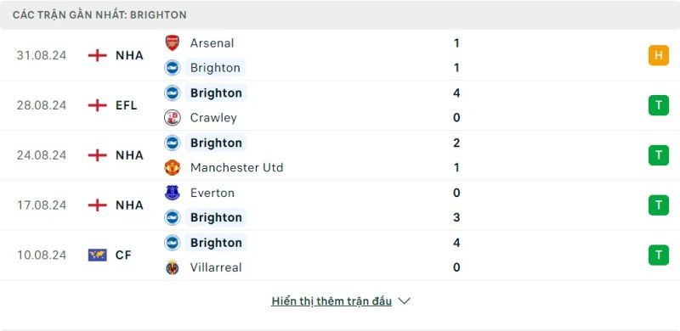Open the Manchester Utd team name
Image resolution: width=680 pixels, height=331 pixels.
[x=236, y=167]
